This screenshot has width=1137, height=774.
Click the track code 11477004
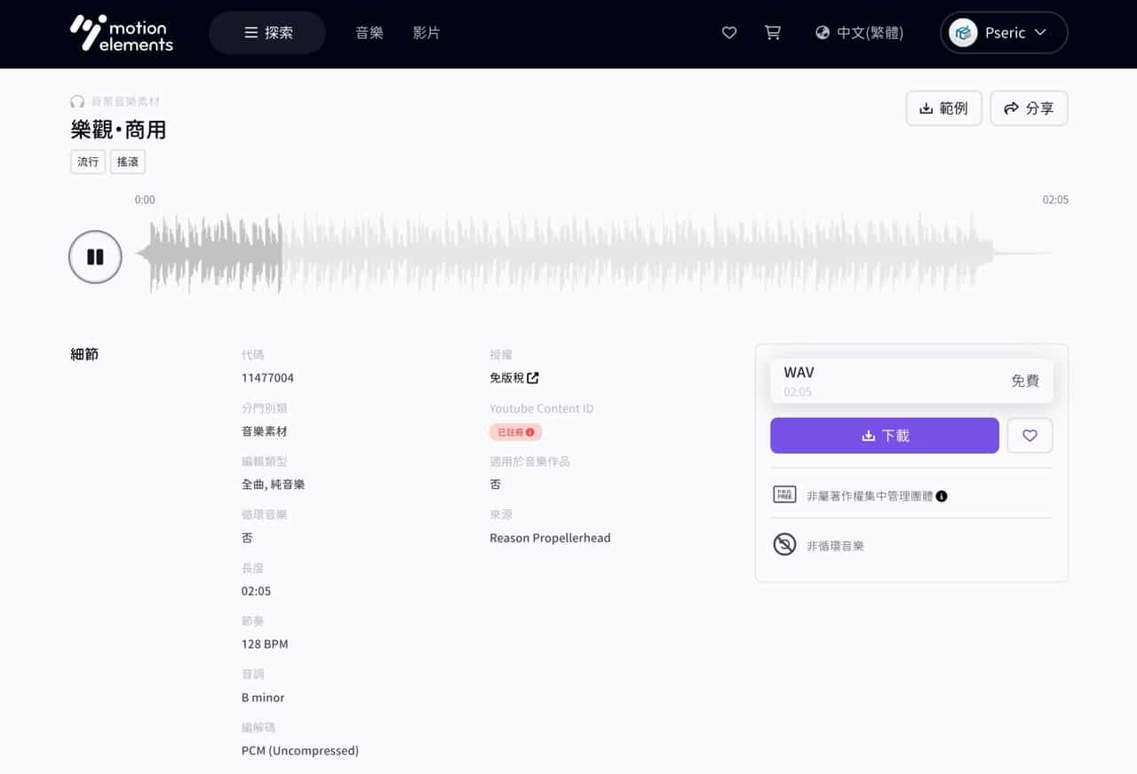coord(267,378)
